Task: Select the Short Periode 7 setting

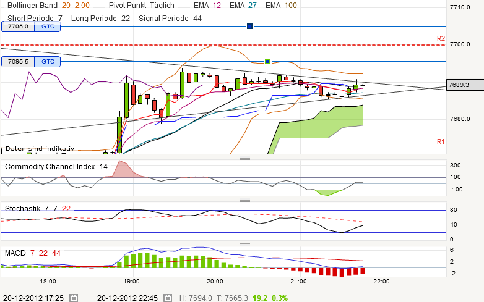Action: (x=35, y=19)
